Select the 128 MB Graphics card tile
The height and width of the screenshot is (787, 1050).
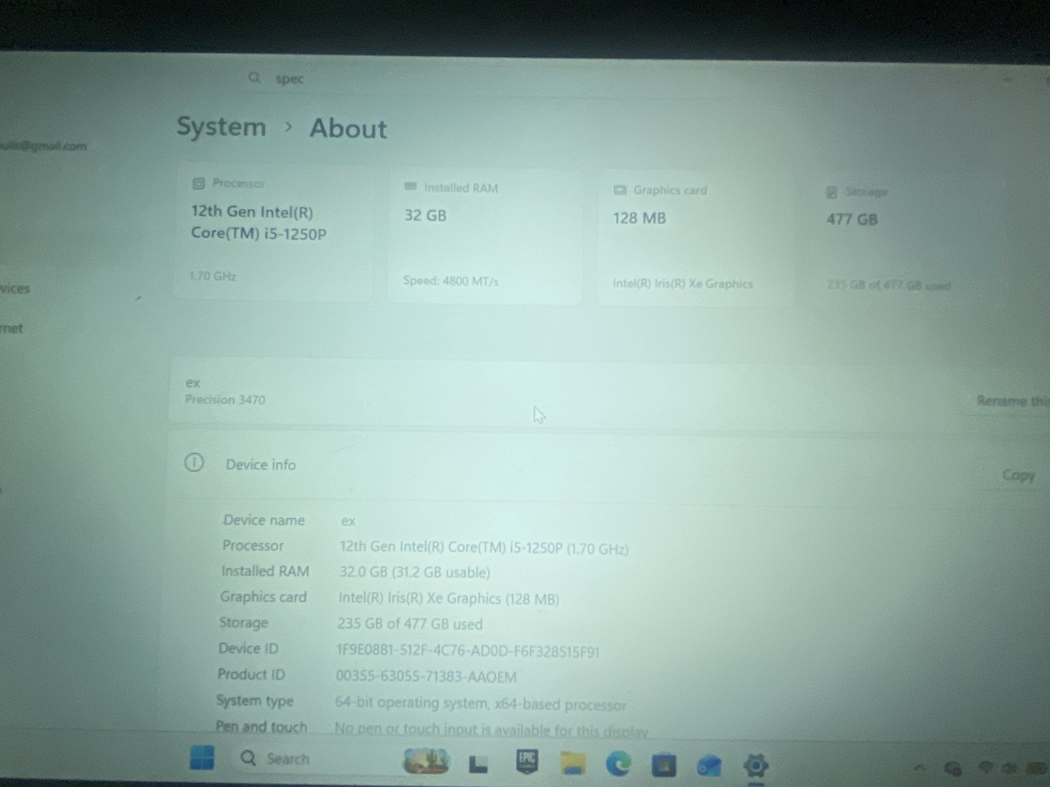point(695,238)
